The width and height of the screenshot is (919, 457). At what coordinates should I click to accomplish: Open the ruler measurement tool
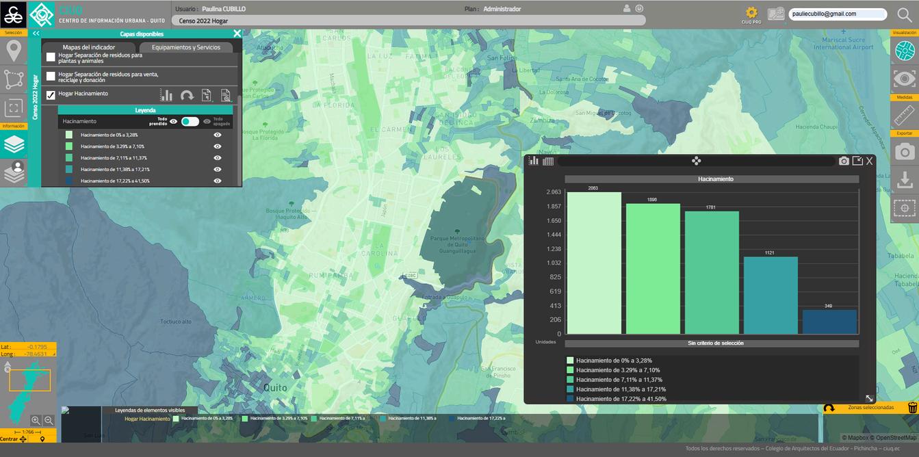(905, 114)
